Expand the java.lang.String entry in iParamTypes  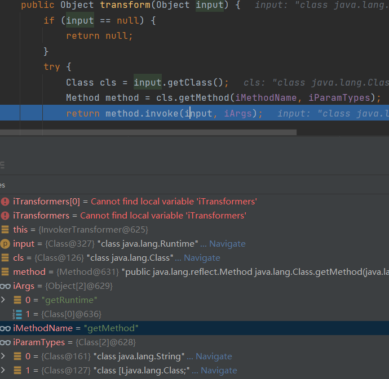click(x=3, y=356)
